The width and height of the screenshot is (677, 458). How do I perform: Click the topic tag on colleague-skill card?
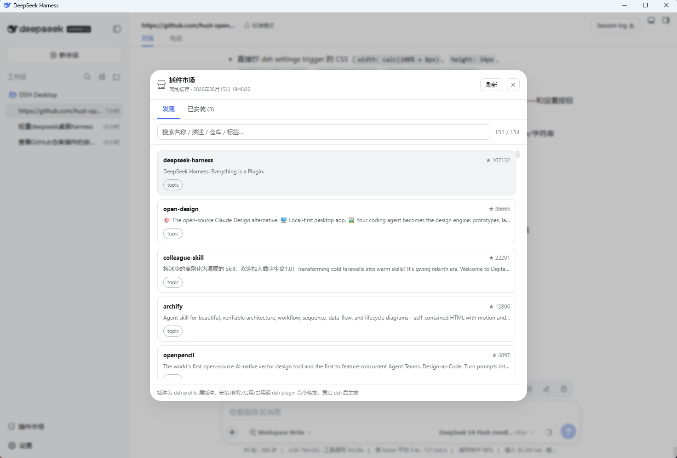point(173,282)
